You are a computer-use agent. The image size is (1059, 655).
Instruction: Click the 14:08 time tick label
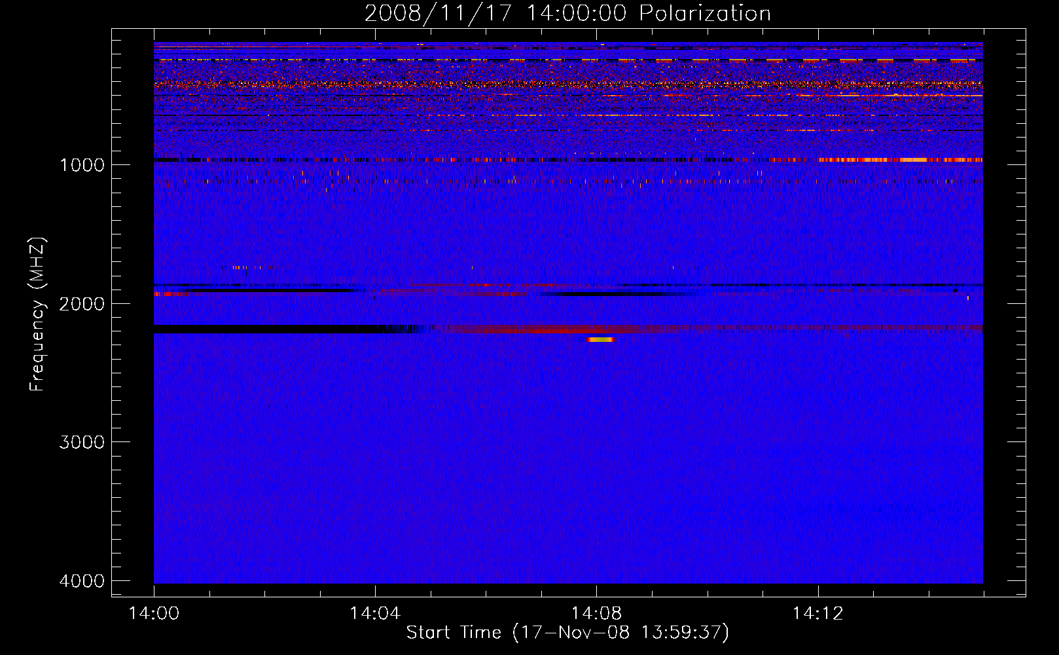pos(596,614)
